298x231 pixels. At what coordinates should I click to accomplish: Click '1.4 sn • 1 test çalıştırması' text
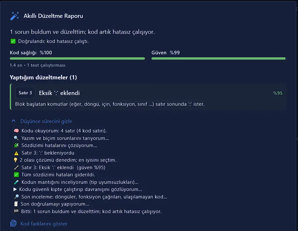point(38,65)
